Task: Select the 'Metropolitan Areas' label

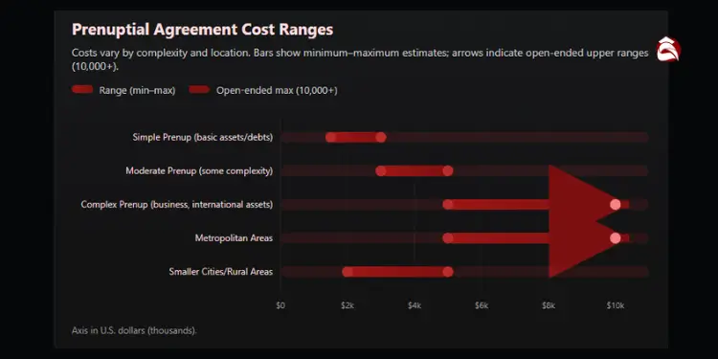Action: coord(234,238)
